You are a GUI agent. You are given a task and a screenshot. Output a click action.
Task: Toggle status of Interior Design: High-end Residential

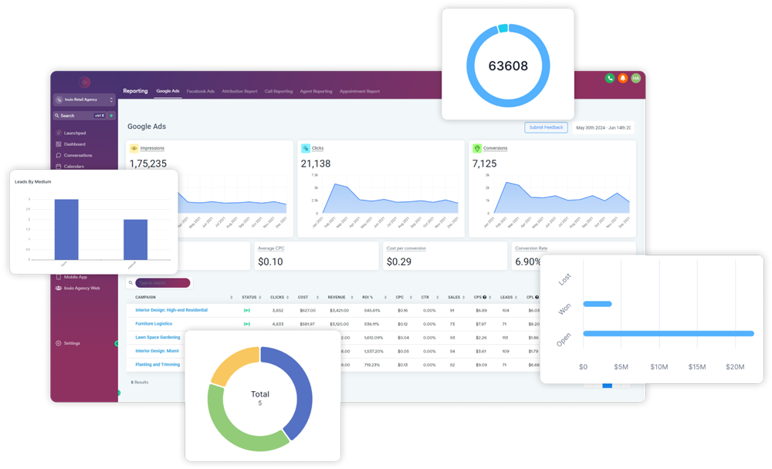pos(248,310)
